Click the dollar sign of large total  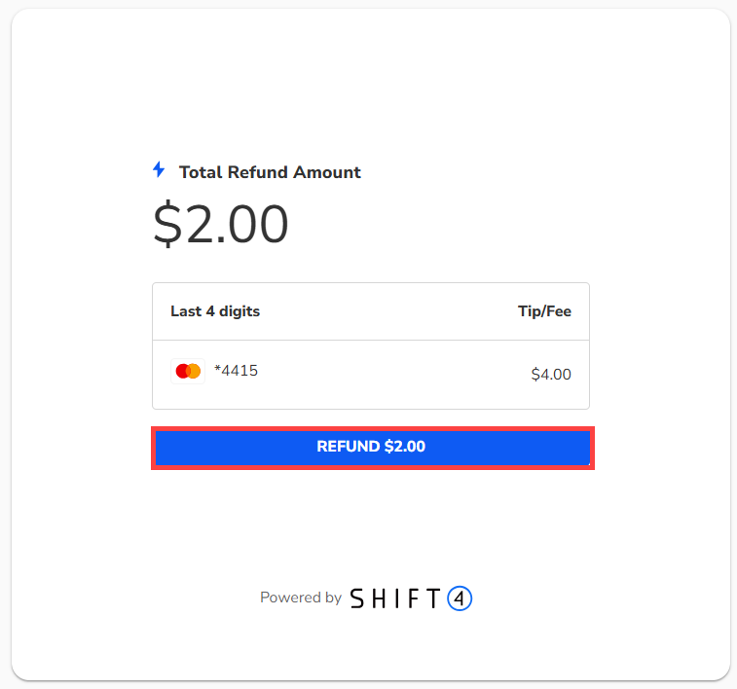(167, 224)
